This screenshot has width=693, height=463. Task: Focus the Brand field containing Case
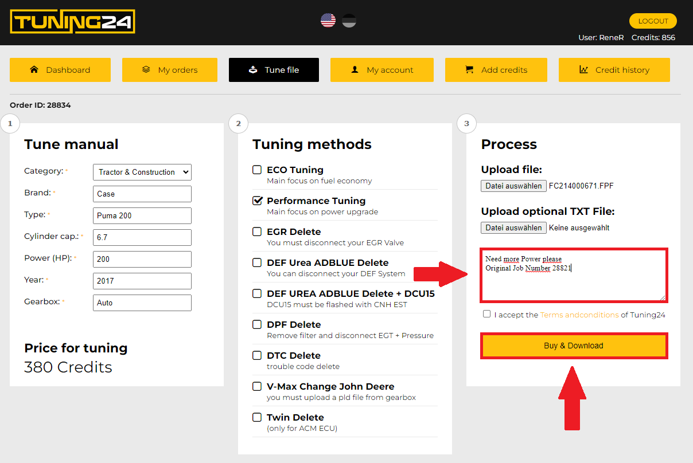(x=142, y=194)
